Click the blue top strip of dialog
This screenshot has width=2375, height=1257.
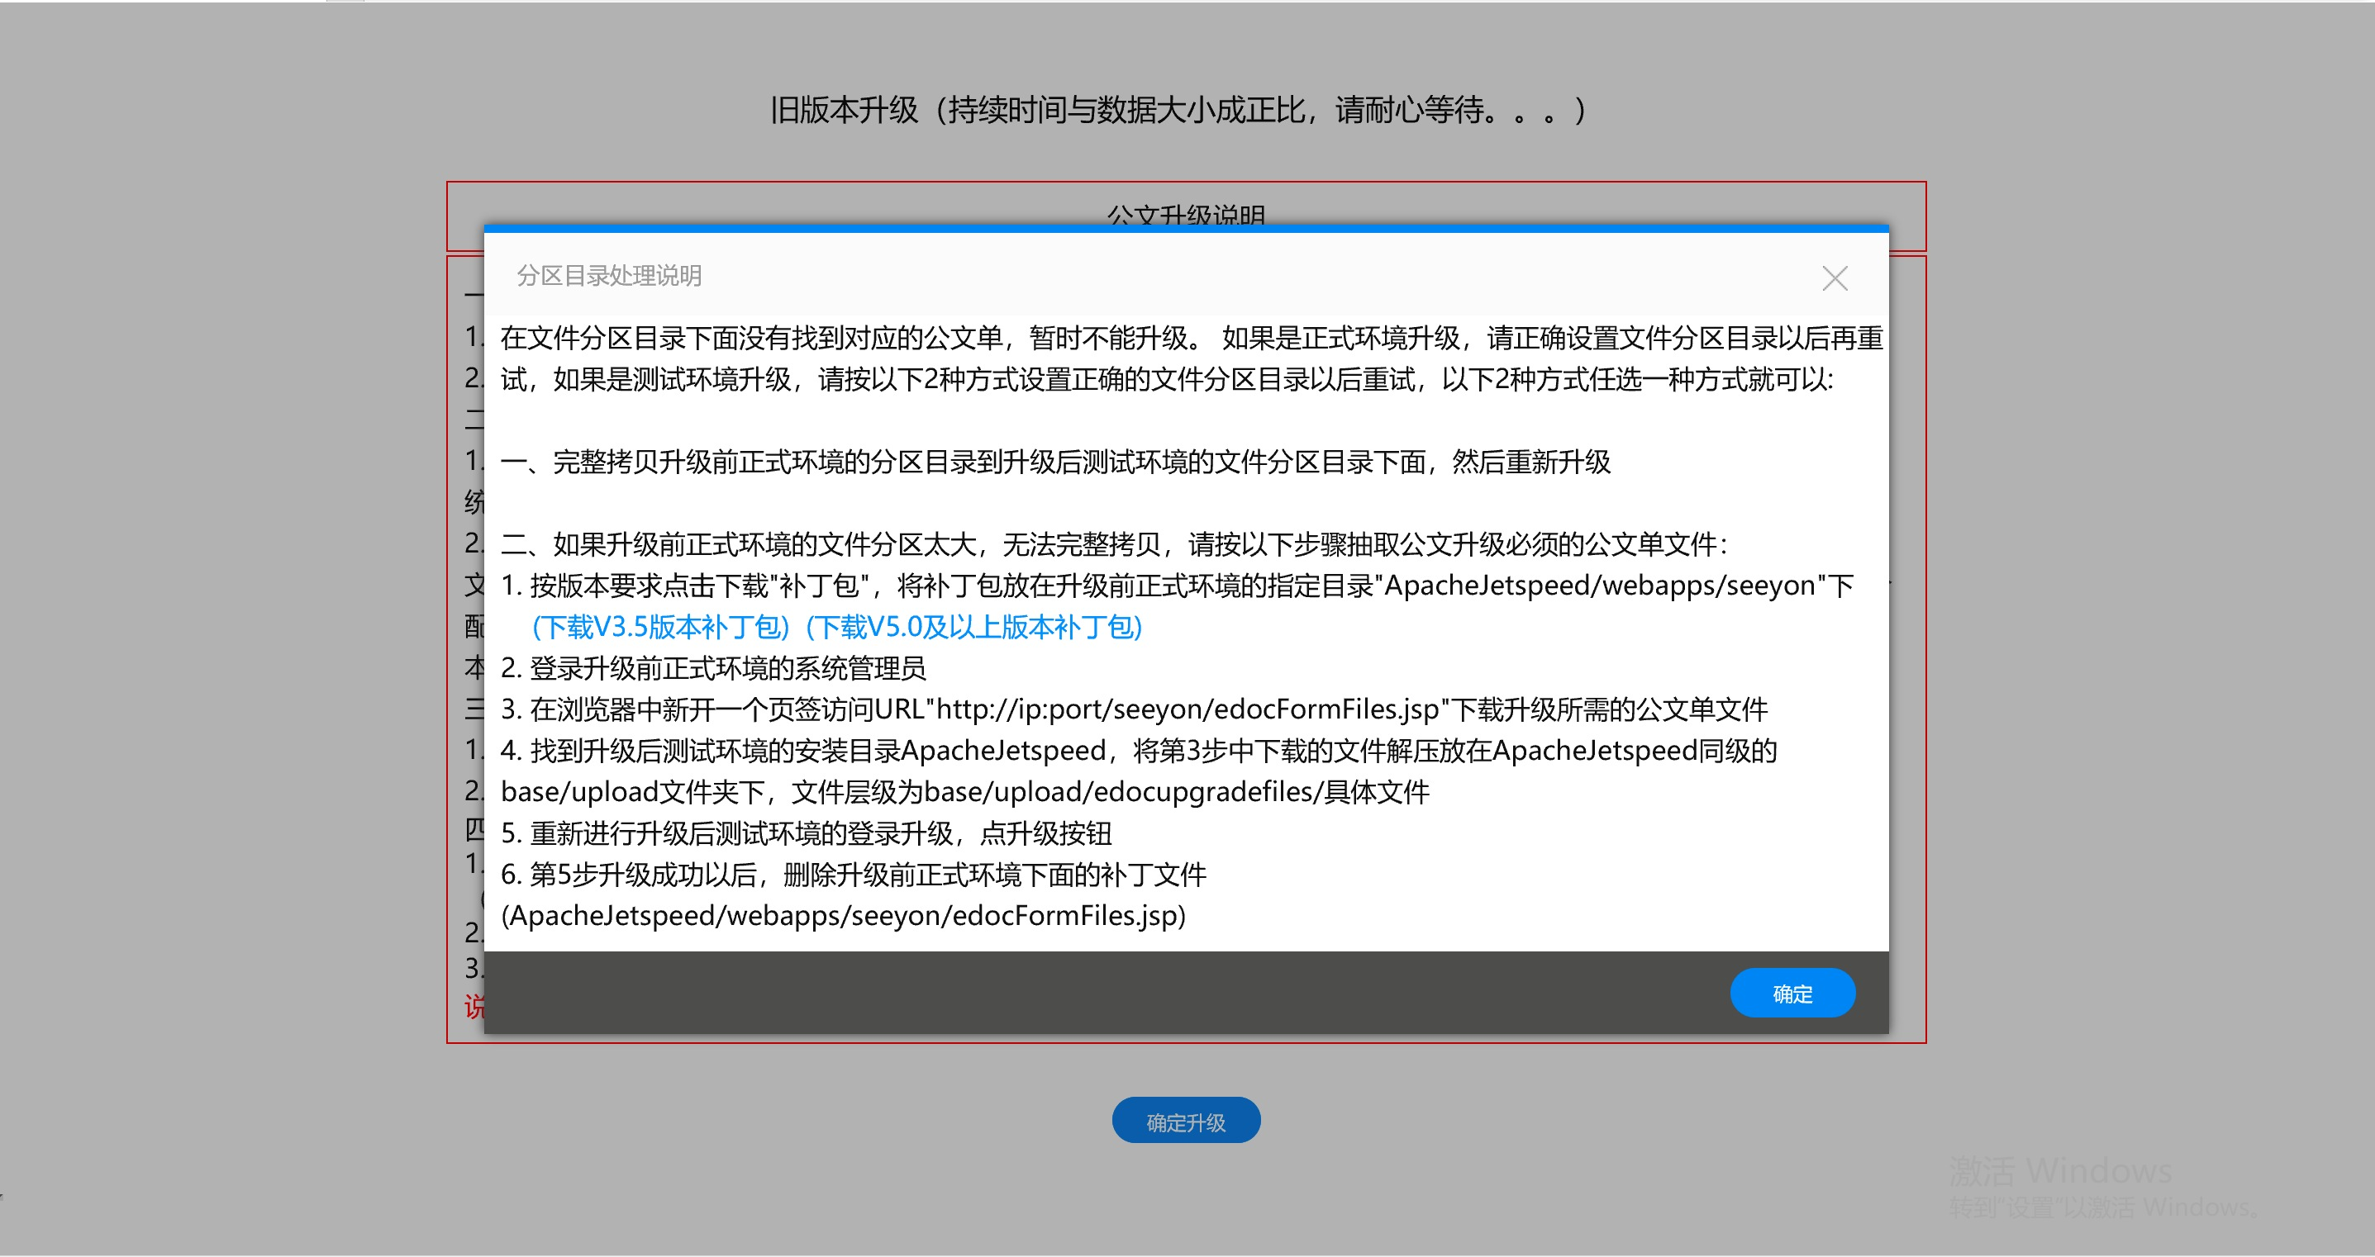(x=1186, y=228)
